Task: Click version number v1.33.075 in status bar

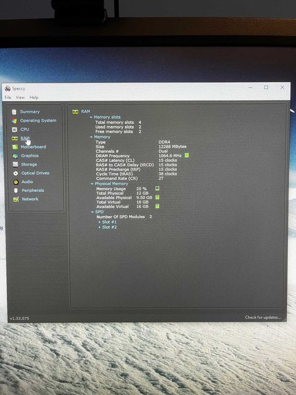Action: [19, 318]
